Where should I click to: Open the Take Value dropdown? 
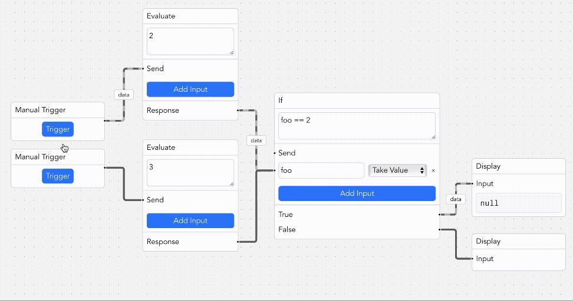pos(397,170)
